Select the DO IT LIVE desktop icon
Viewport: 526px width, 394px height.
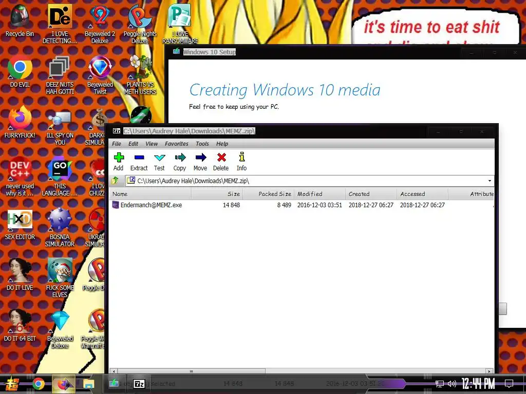pyautogui.click(x=20, y=275)
